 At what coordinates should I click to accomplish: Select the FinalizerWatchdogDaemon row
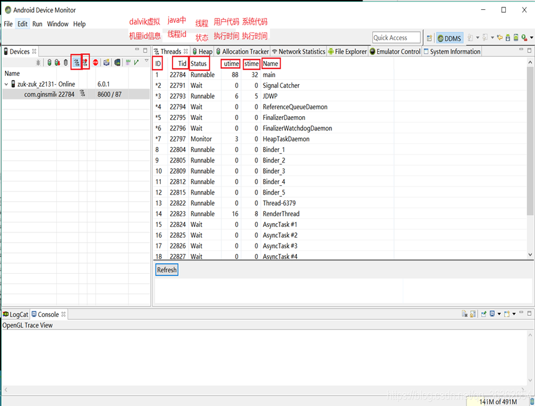(341, 128)
